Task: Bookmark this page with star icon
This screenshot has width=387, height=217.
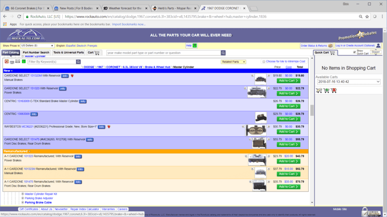Action: [367, 16]
